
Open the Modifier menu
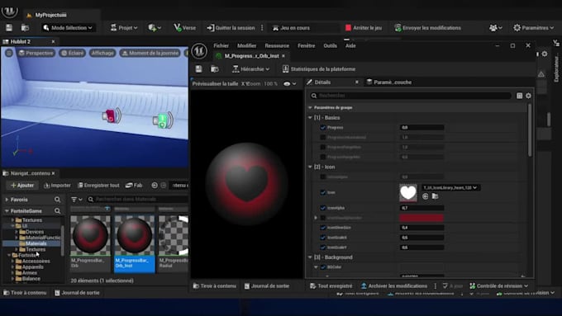pos(246,45)
